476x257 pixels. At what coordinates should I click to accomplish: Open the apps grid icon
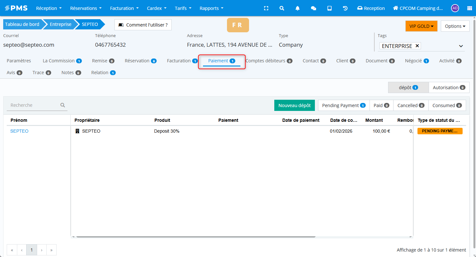469,8
